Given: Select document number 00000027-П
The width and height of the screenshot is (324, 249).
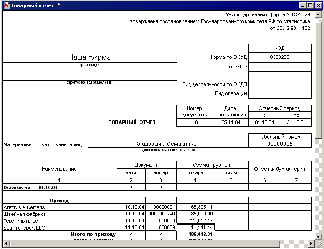Looking at the screenshot, I should point(161,214).
